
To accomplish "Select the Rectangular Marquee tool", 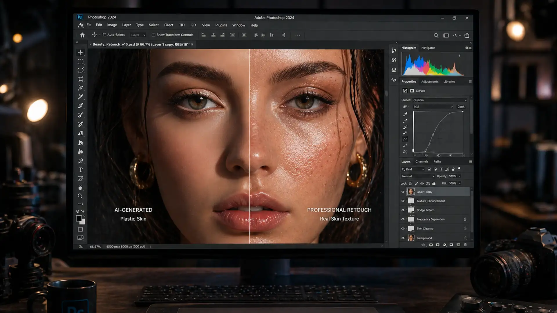I will [81, 62].
